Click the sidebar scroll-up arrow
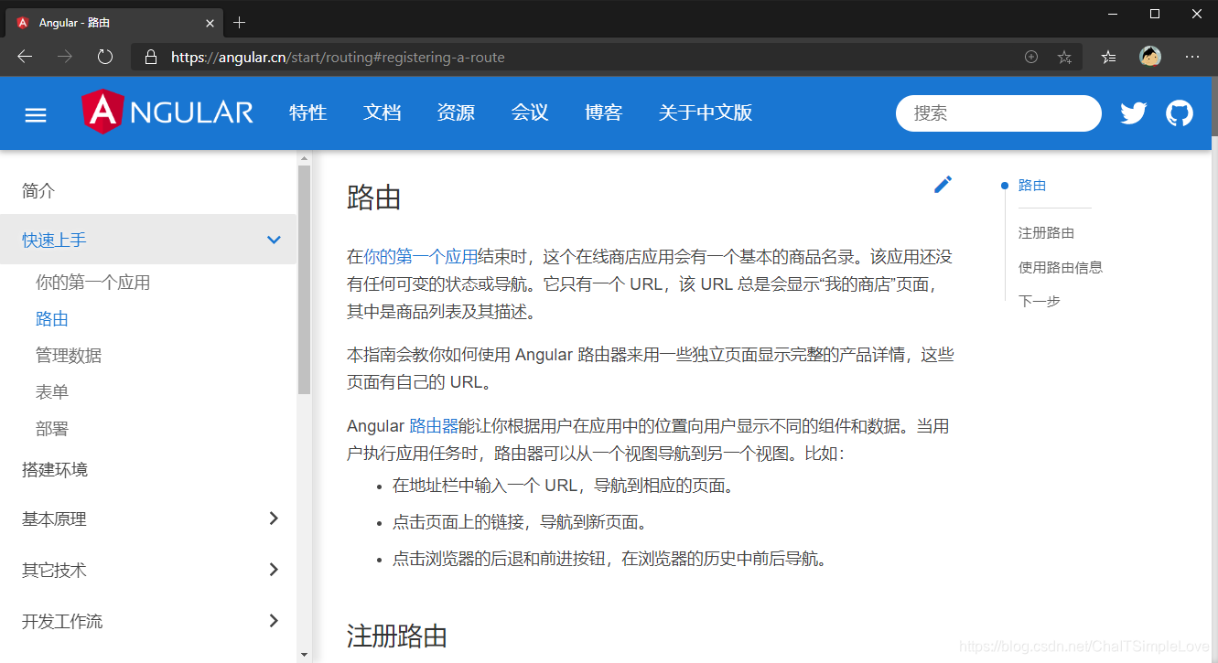Image resolution: width=1218 pixels, height=663 pixels. (x=305, y=158)
